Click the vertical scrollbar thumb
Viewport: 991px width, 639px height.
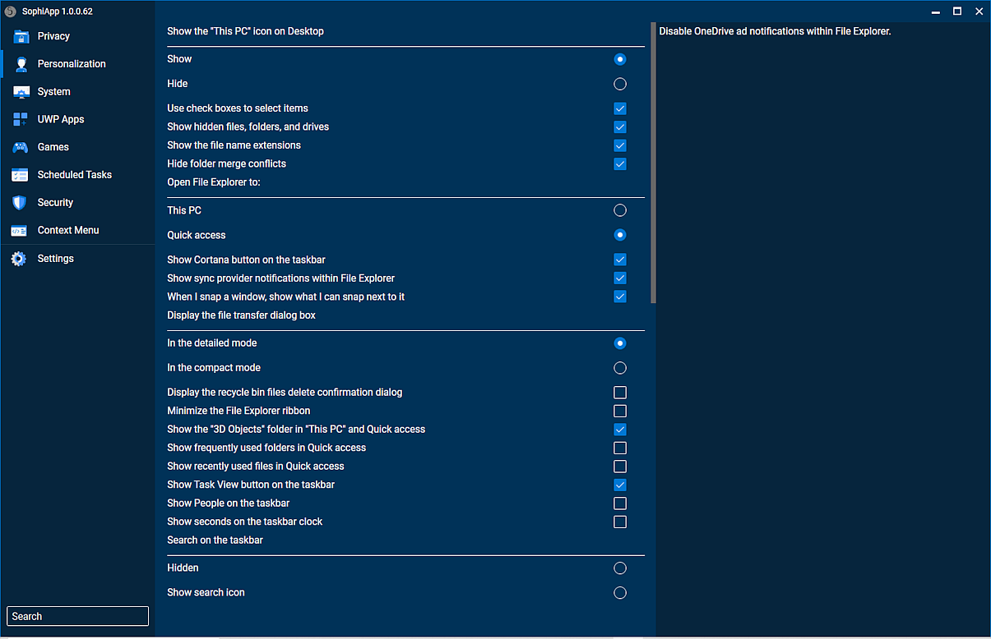(x=653, y=163)
